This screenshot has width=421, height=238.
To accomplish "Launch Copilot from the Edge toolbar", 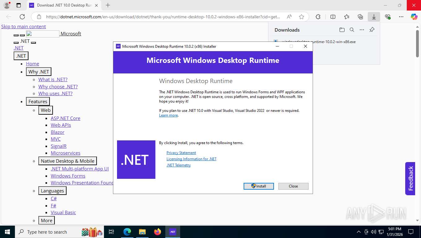I will (414, 17).
